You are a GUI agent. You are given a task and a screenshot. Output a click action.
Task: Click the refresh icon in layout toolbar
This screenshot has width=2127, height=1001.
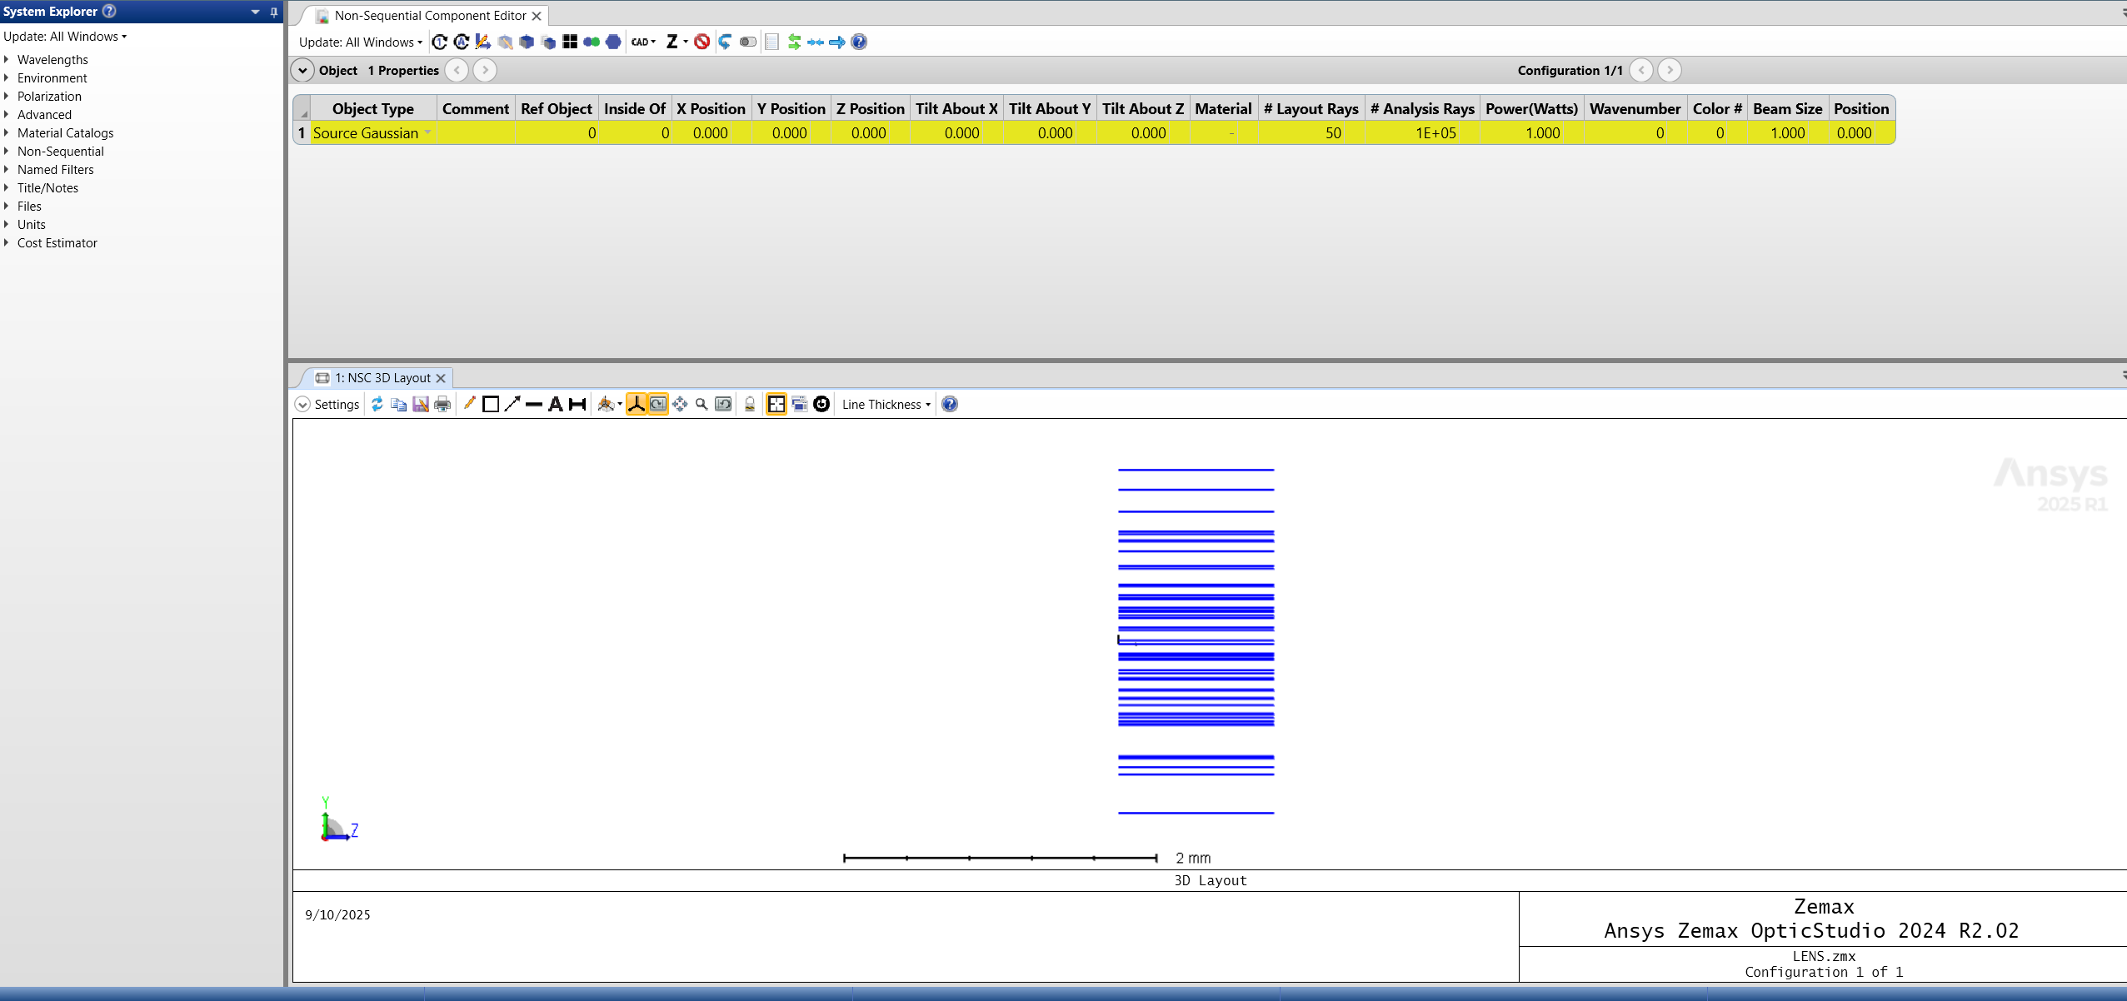coord(377,404)
